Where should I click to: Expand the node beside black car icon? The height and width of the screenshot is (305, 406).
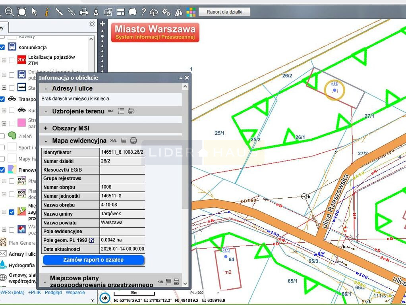tap(4, 110)
